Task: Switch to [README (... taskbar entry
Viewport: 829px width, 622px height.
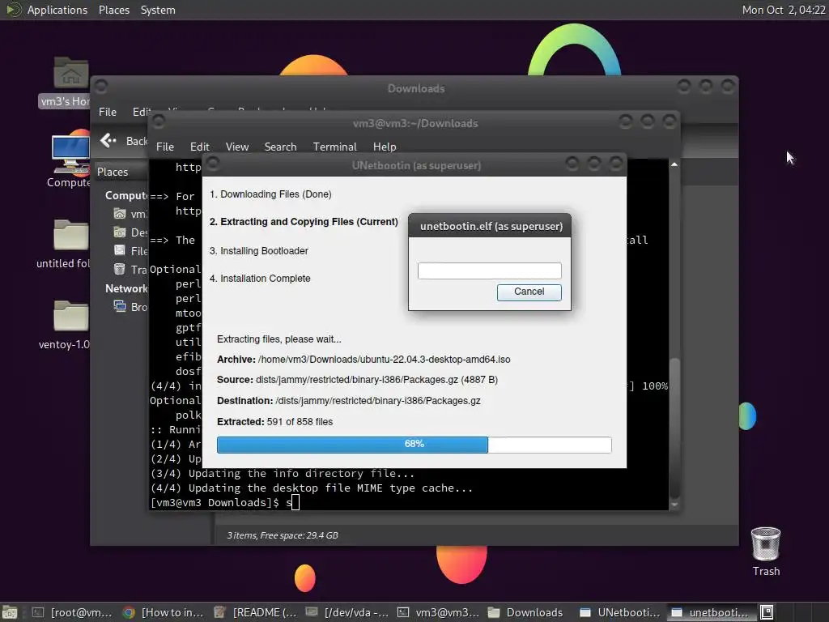Action: (255, 612)
